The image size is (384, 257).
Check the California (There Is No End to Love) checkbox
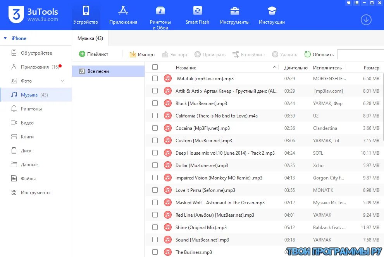(155, 116)
